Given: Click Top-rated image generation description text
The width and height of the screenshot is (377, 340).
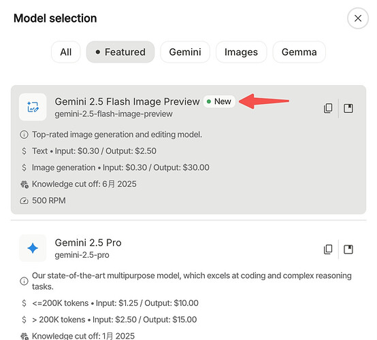Looking at the screenshot, I should pos(117,135).
